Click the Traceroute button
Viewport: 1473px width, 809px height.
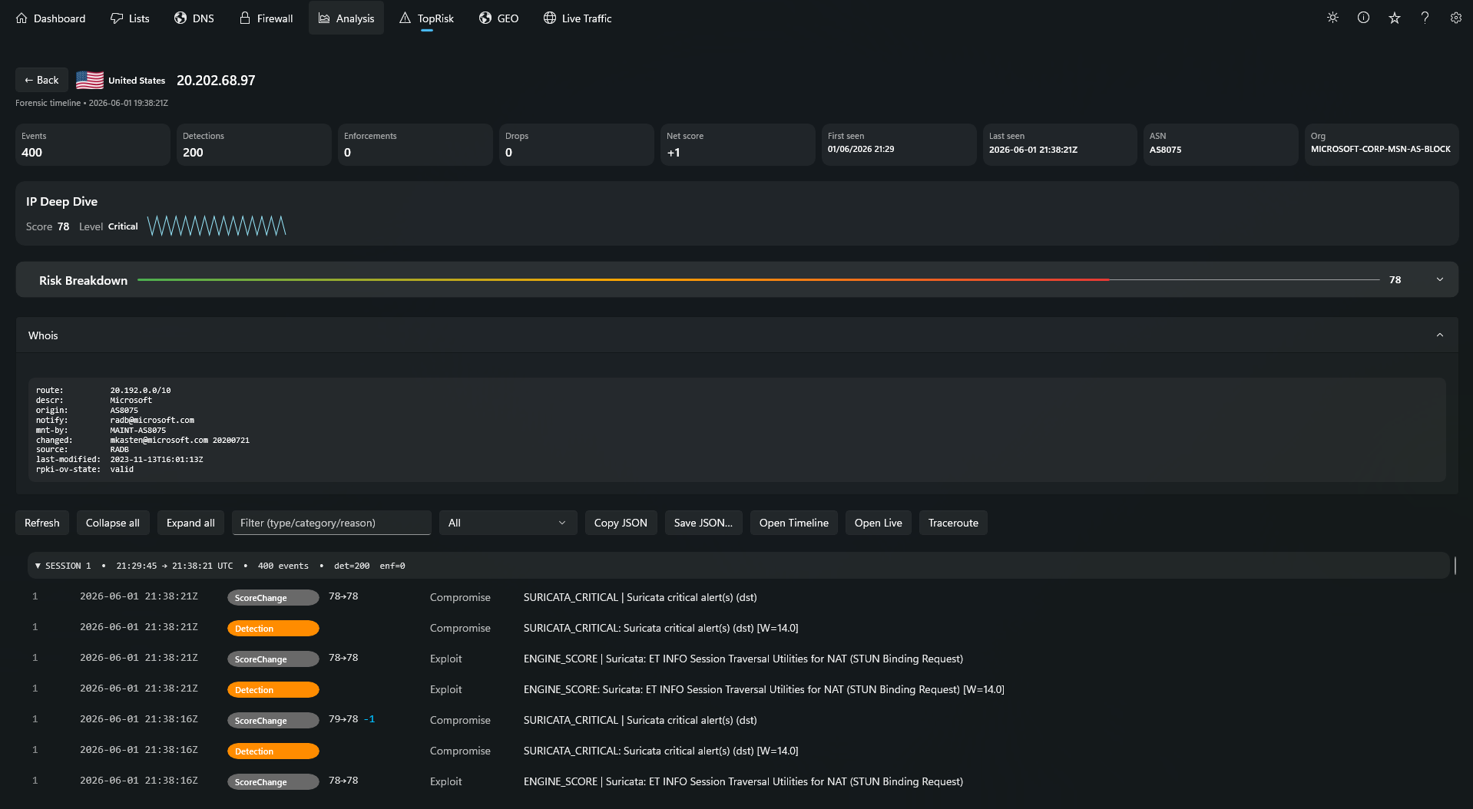953,523
